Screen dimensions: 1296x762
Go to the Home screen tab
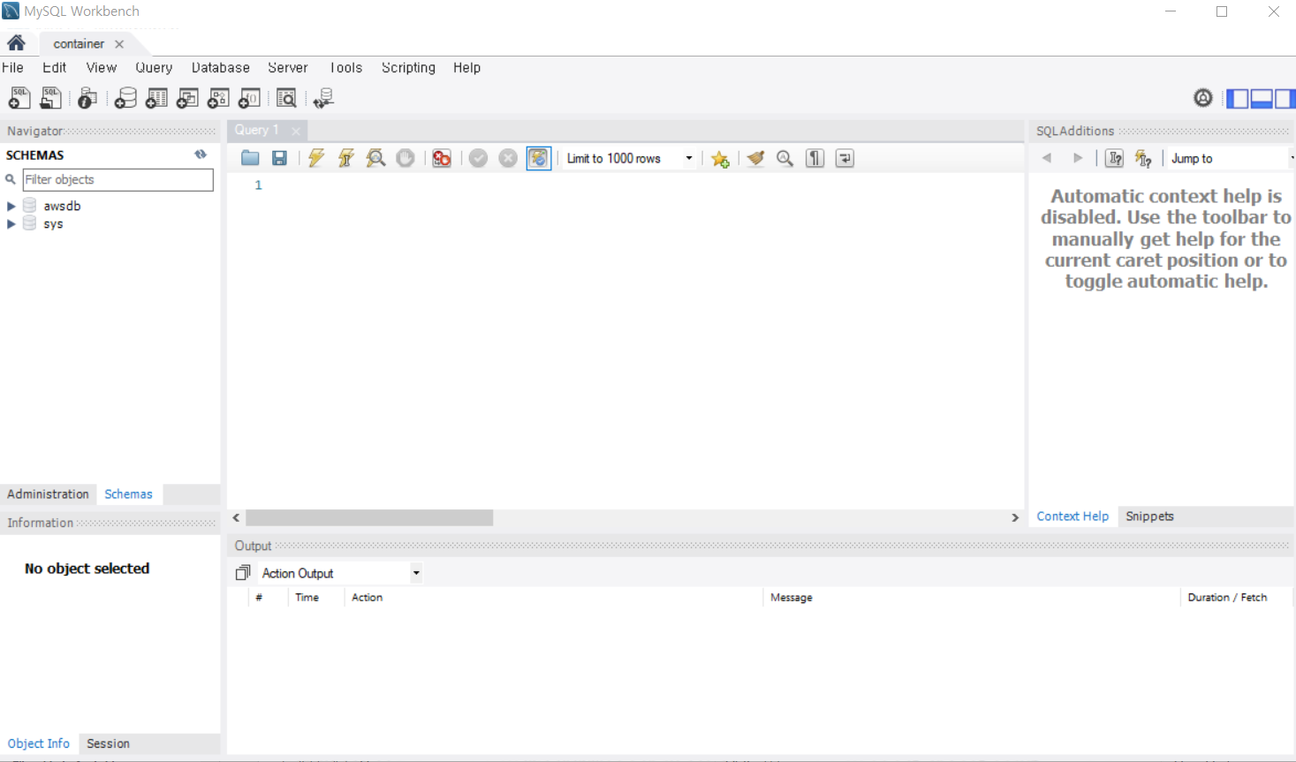click(x=16, y=42)
